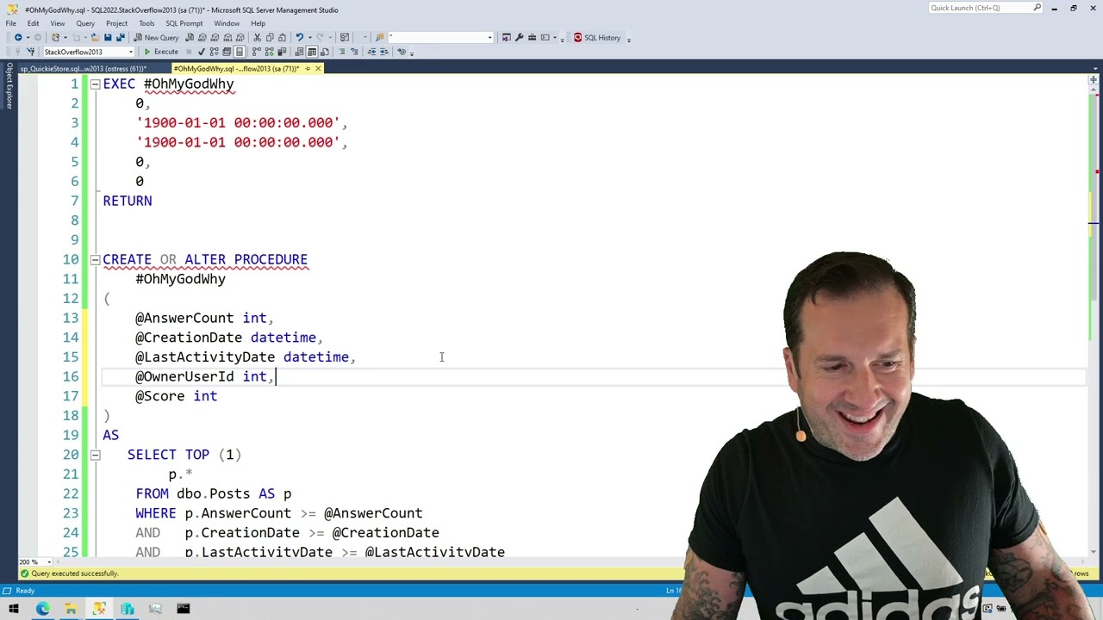Click the Undo arrow icon
Screen dimensions: 1103x620
[x=300, y=37]
